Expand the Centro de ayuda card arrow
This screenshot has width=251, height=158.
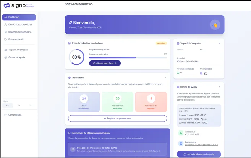(x=219, y=87)
